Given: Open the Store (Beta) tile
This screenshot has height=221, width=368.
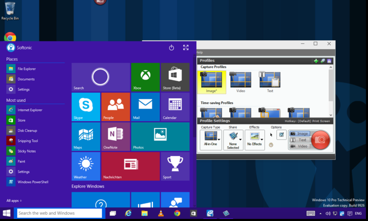Looking at the screenshot, I should [175, 77].
